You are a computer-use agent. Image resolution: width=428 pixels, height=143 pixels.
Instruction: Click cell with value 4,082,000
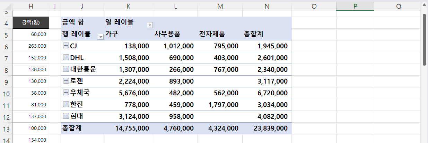tap(267, 116)
